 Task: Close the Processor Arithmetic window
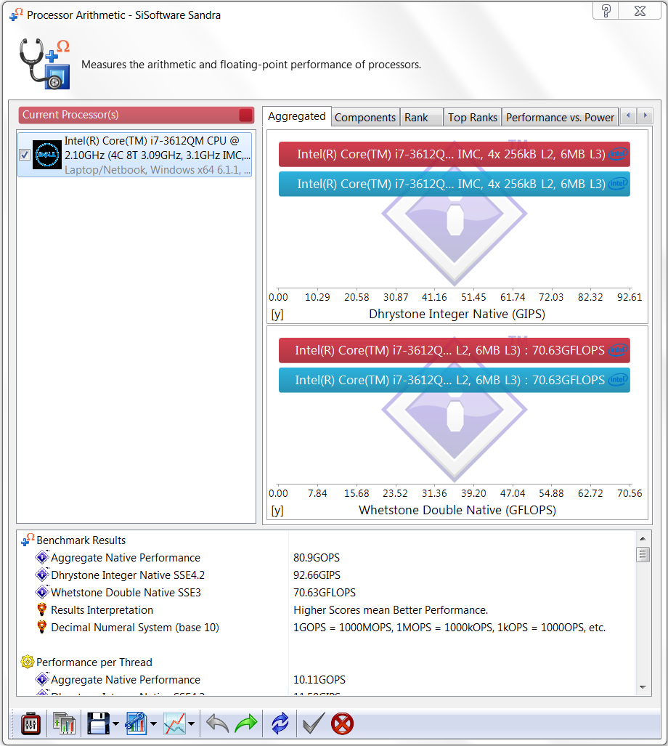coord(640,11)
